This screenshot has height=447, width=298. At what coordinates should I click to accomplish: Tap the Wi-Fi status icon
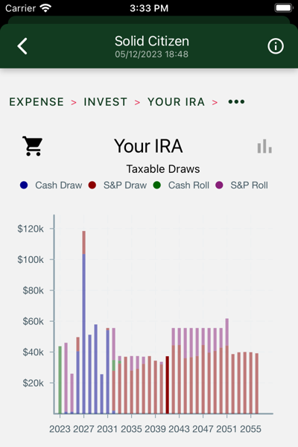click(x=45, y=8)
